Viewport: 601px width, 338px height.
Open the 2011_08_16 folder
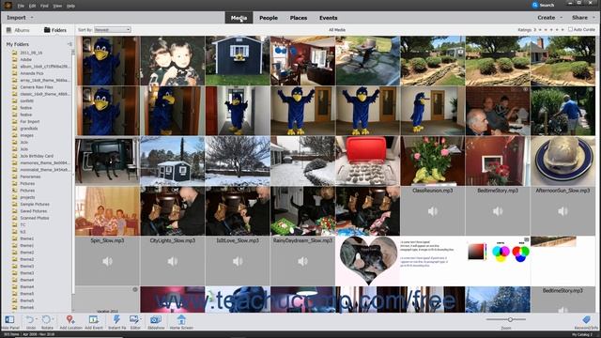tap(31, 53)
